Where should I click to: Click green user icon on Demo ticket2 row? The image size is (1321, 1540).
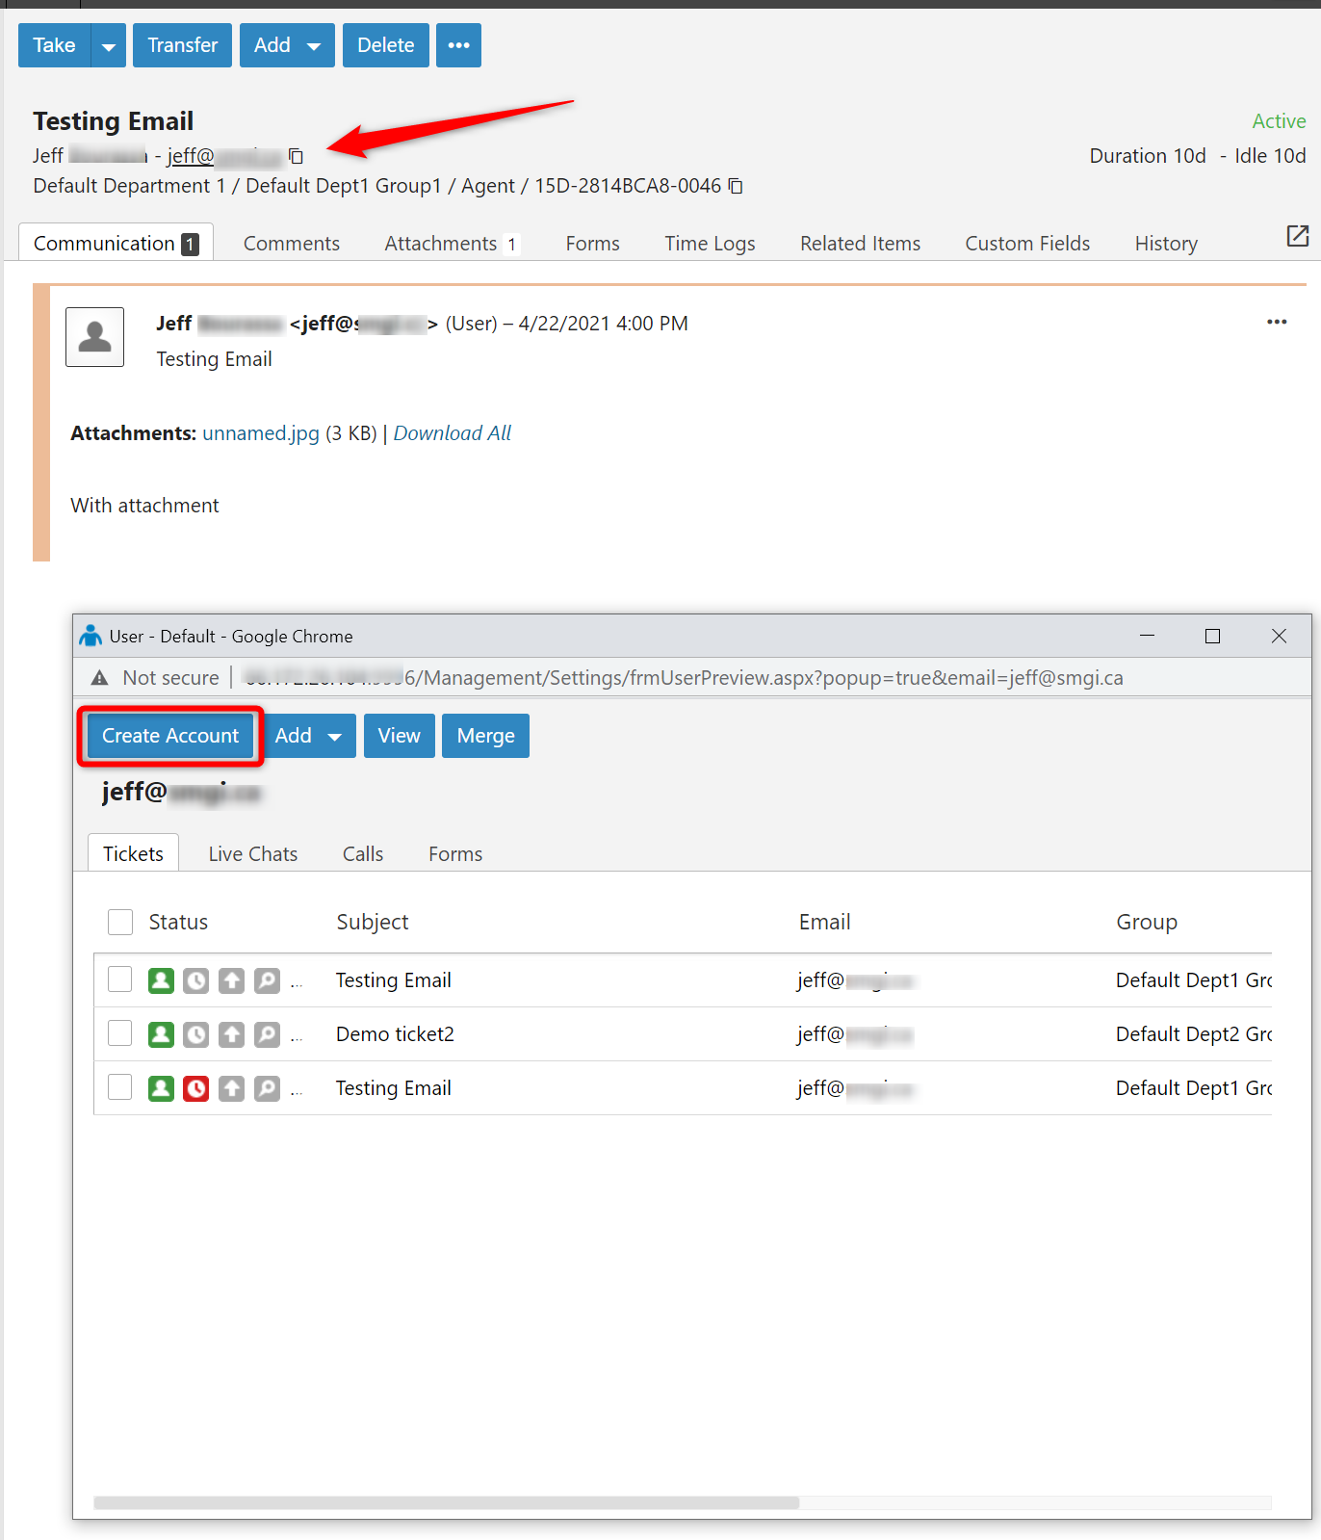tap(161, 1034)
